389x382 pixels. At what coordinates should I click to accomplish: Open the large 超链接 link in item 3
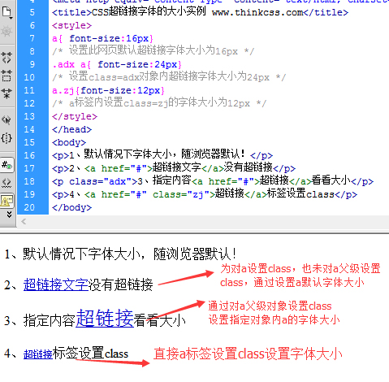105,318
